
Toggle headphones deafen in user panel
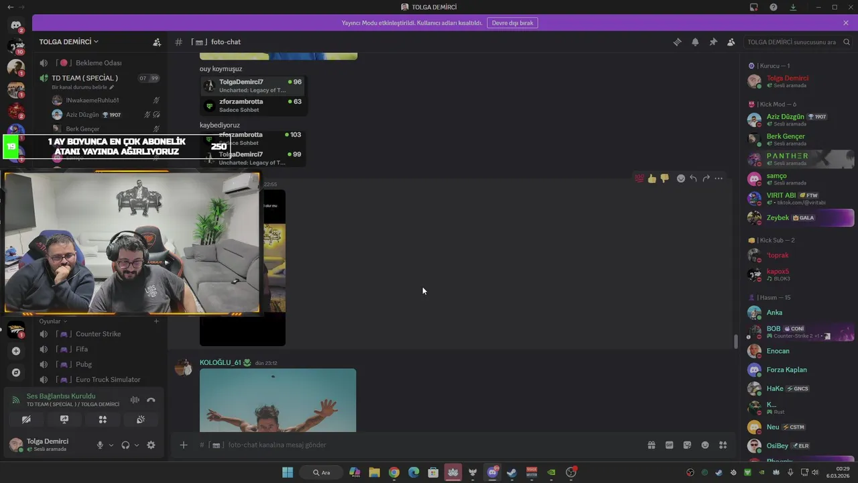pos(125,445)
